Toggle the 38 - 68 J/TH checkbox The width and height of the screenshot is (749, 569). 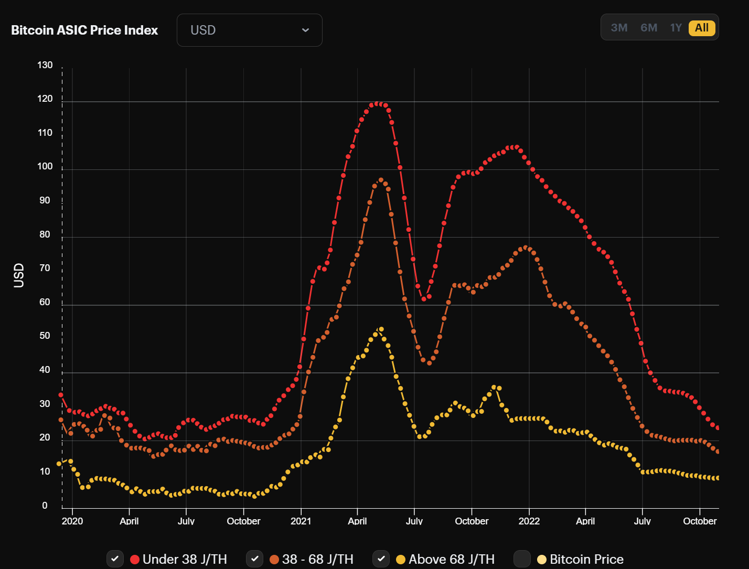point(254,559)
